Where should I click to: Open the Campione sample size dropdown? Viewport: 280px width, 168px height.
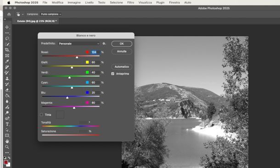(51, 14)
